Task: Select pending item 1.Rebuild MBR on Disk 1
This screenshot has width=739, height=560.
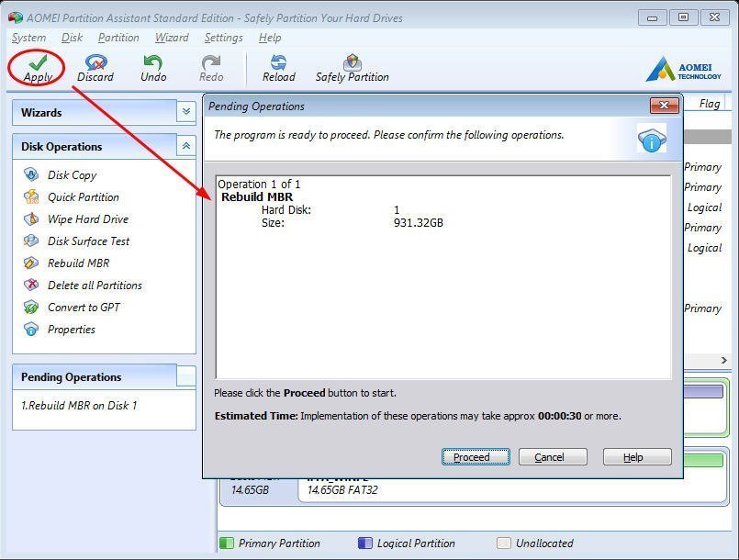Action: (x=79, y=406)
